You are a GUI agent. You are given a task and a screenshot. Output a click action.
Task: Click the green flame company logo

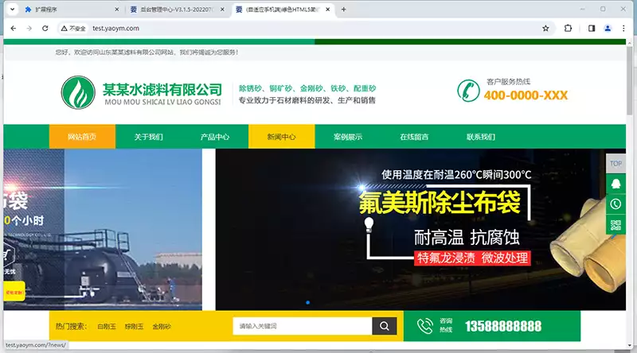click(x=78, y=93)
